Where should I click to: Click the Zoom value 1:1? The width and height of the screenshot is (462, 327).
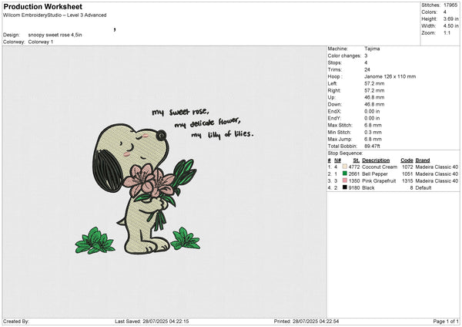pos(447,32)
